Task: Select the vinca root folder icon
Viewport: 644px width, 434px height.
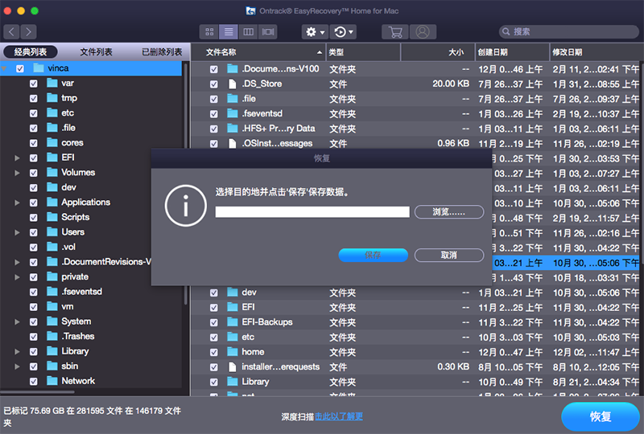Action: [x=39, y=68]
